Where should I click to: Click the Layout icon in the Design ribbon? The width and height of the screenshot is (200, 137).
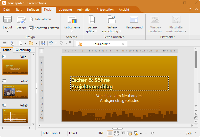point(7,20)
